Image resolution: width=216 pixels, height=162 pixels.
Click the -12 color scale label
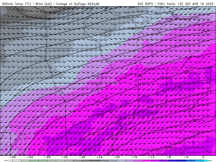point(151,157)
